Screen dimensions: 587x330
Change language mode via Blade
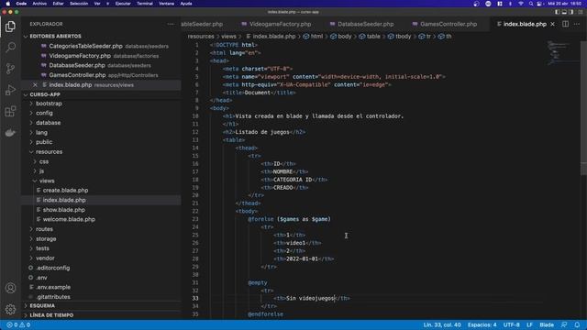547,324
